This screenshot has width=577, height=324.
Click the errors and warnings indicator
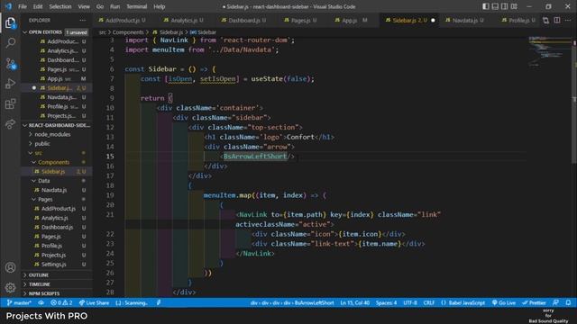click(x=61, y=302)
